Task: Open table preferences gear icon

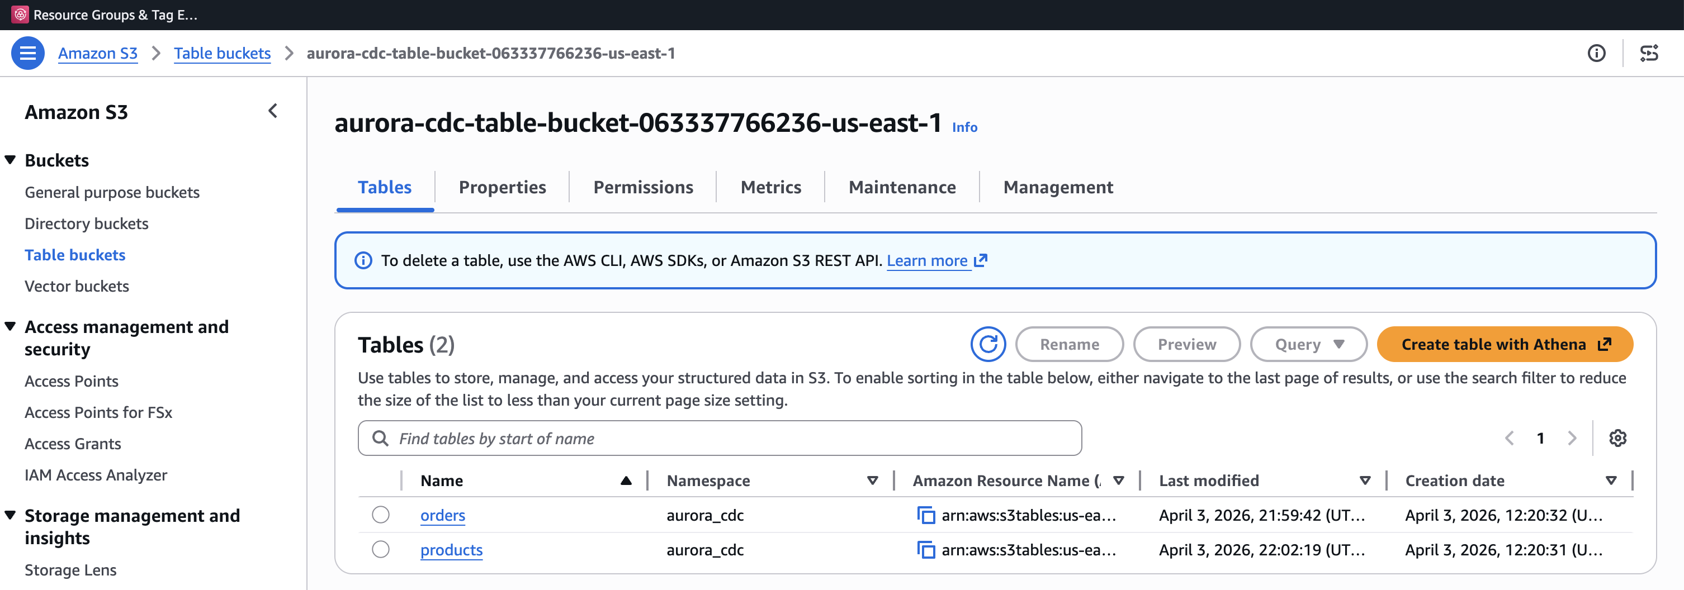Action: tap(1617, 438)
